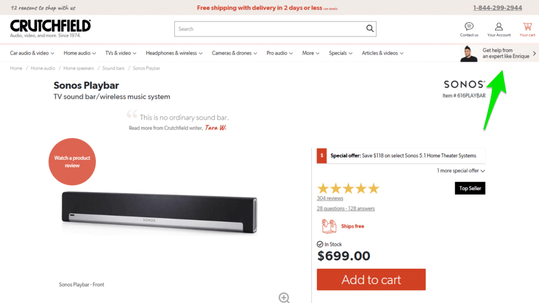Viewport: 539px width, 303px height.
Task: Open the Contact us chat icon
Action: [x=469, y=27]
